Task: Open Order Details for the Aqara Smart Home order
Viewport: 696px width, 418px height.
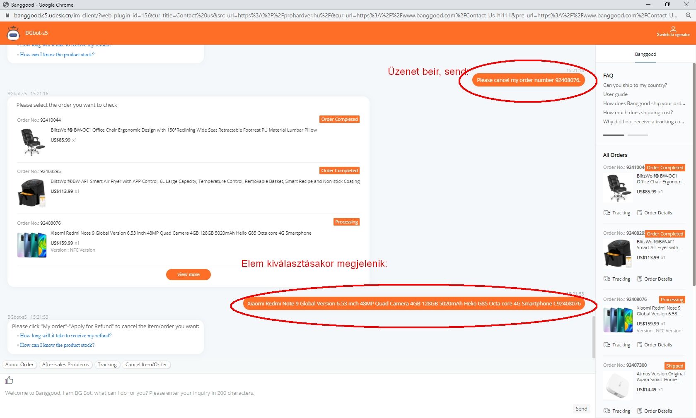Action: (655, 411)
